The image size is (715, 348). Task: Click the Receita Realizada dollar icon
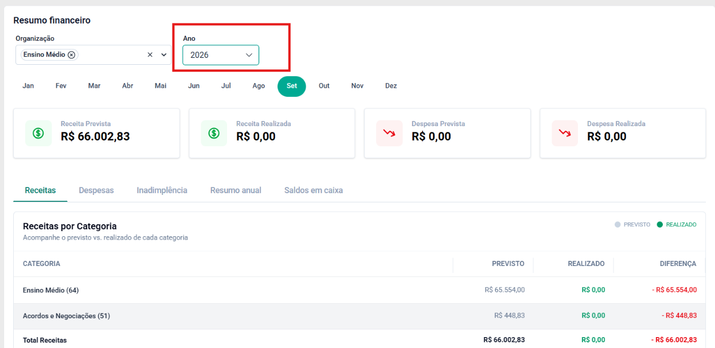(214, 133)
